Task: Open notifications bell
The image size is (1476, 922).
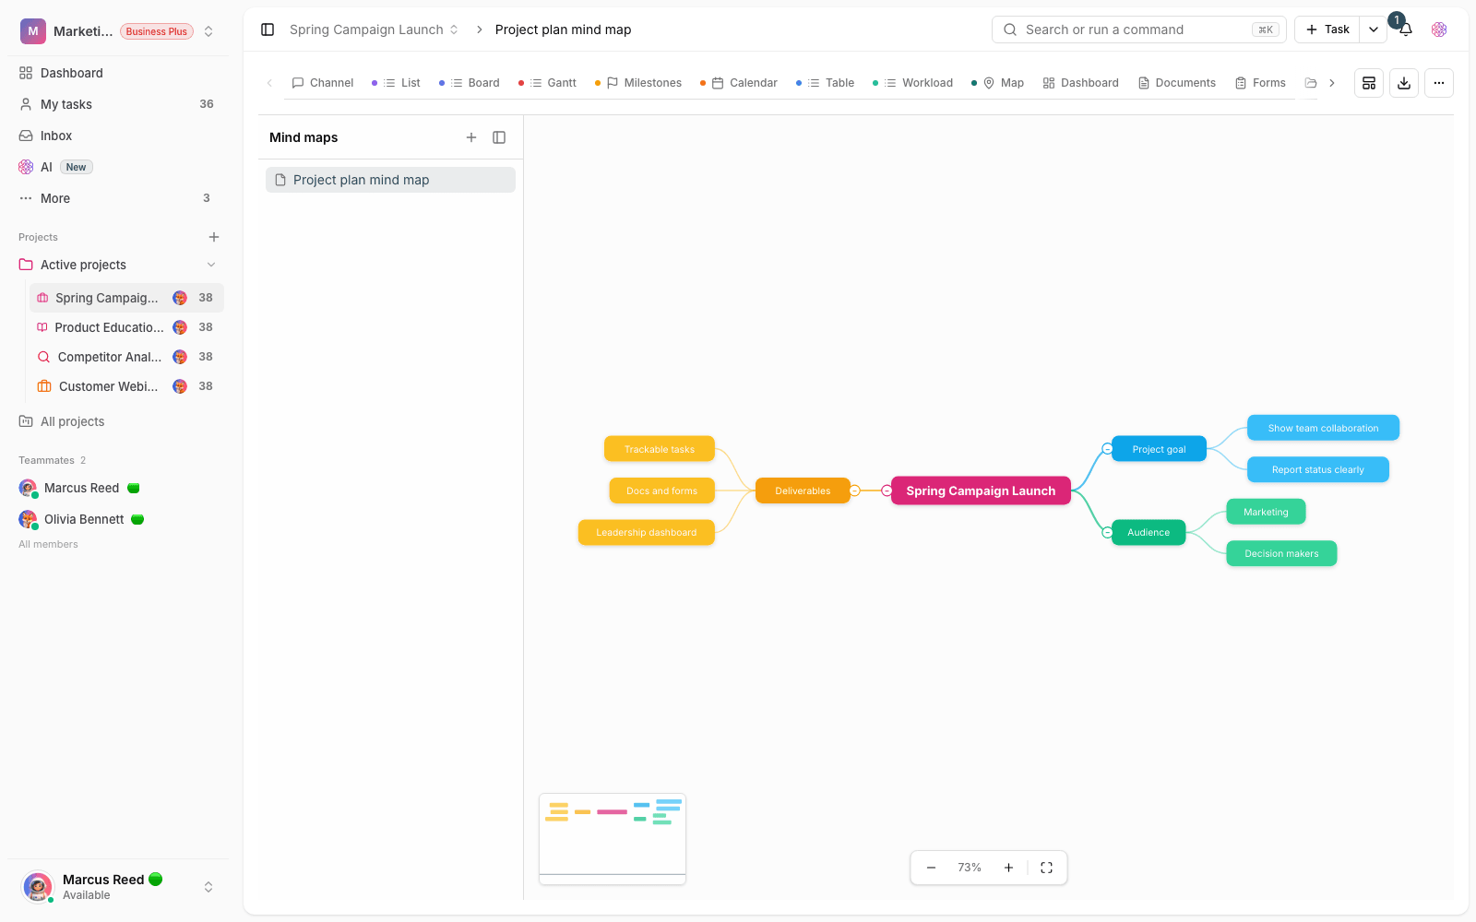Action: point(1406,30)
